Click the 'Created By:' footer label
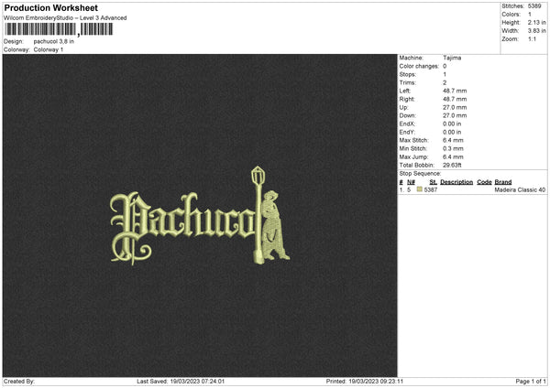The width and height of the screenshot is (550, 388). pyautogui.click(x=19, y=382)
